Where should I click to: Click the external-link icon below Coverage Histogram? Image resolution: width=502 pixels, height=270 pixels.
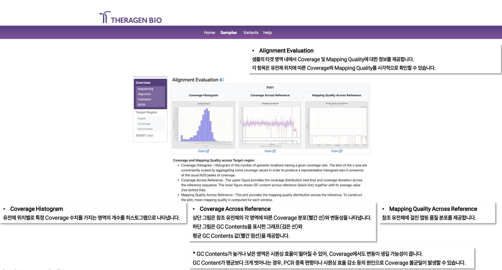pyautogui.click(x=208, y=151)
